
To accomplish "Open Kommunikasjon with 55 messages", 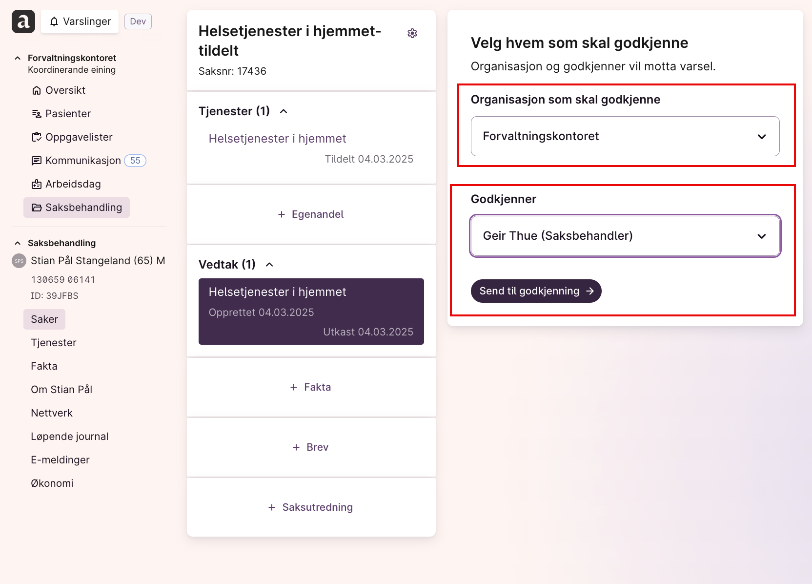I will pyautogui.click(x=88, y=161).
